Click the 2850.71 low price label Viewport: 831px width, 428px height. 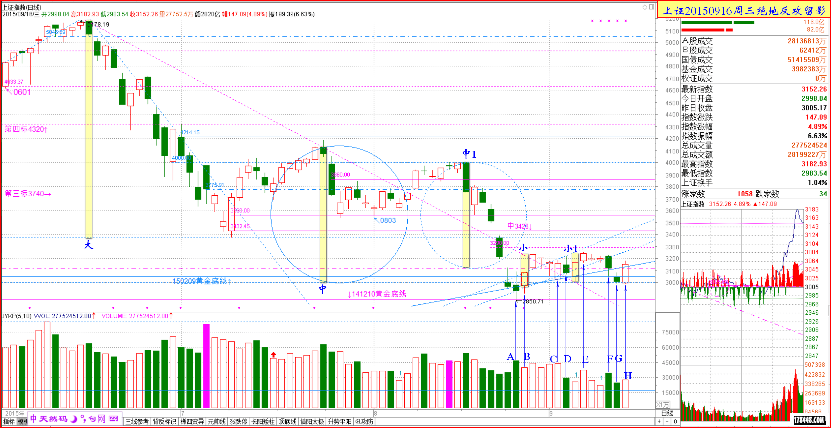tap(533, 301)
